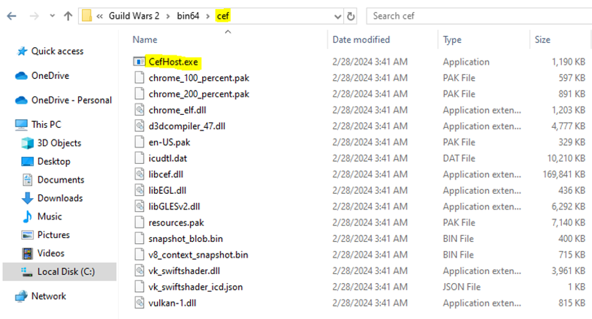Sort by Name column header
This screenshot has width=592, height=319.
(x=145, y=40)
